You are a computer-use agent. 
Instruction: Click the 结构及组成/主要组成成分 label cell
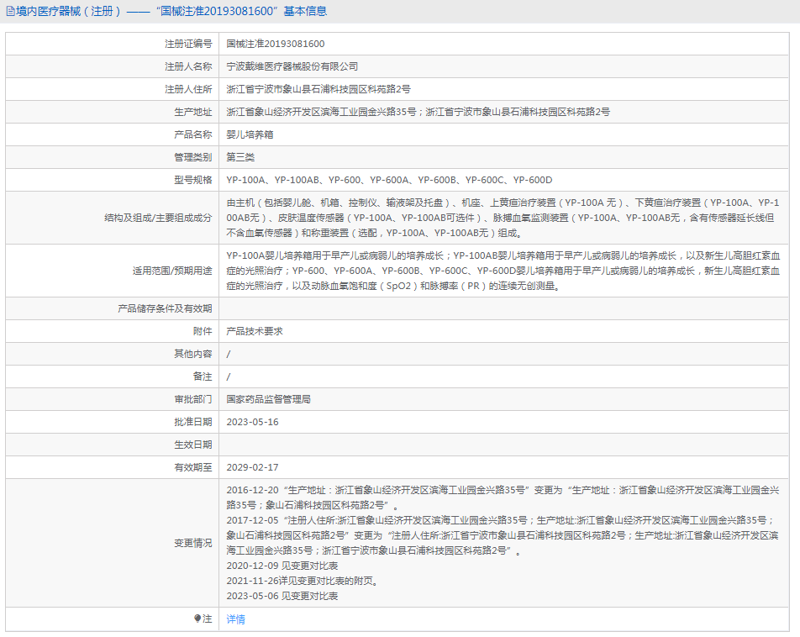coord(158,218)
